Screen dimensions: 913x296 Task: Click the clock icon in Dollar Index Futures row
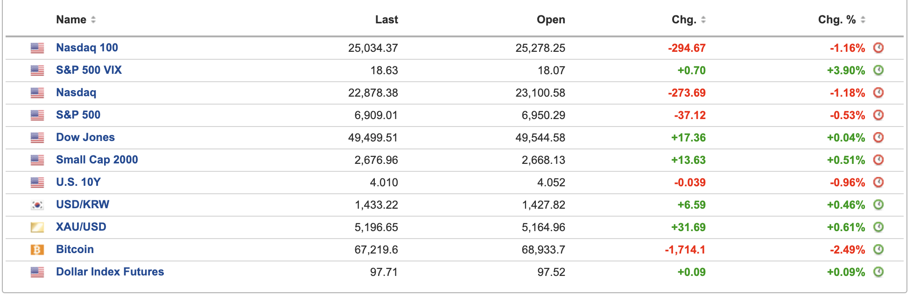point(878,272)
